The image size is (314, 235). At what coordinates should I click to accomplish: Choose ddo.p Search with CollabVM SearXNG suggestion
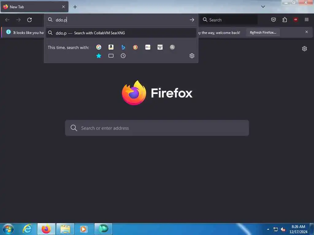pos(121,33)
